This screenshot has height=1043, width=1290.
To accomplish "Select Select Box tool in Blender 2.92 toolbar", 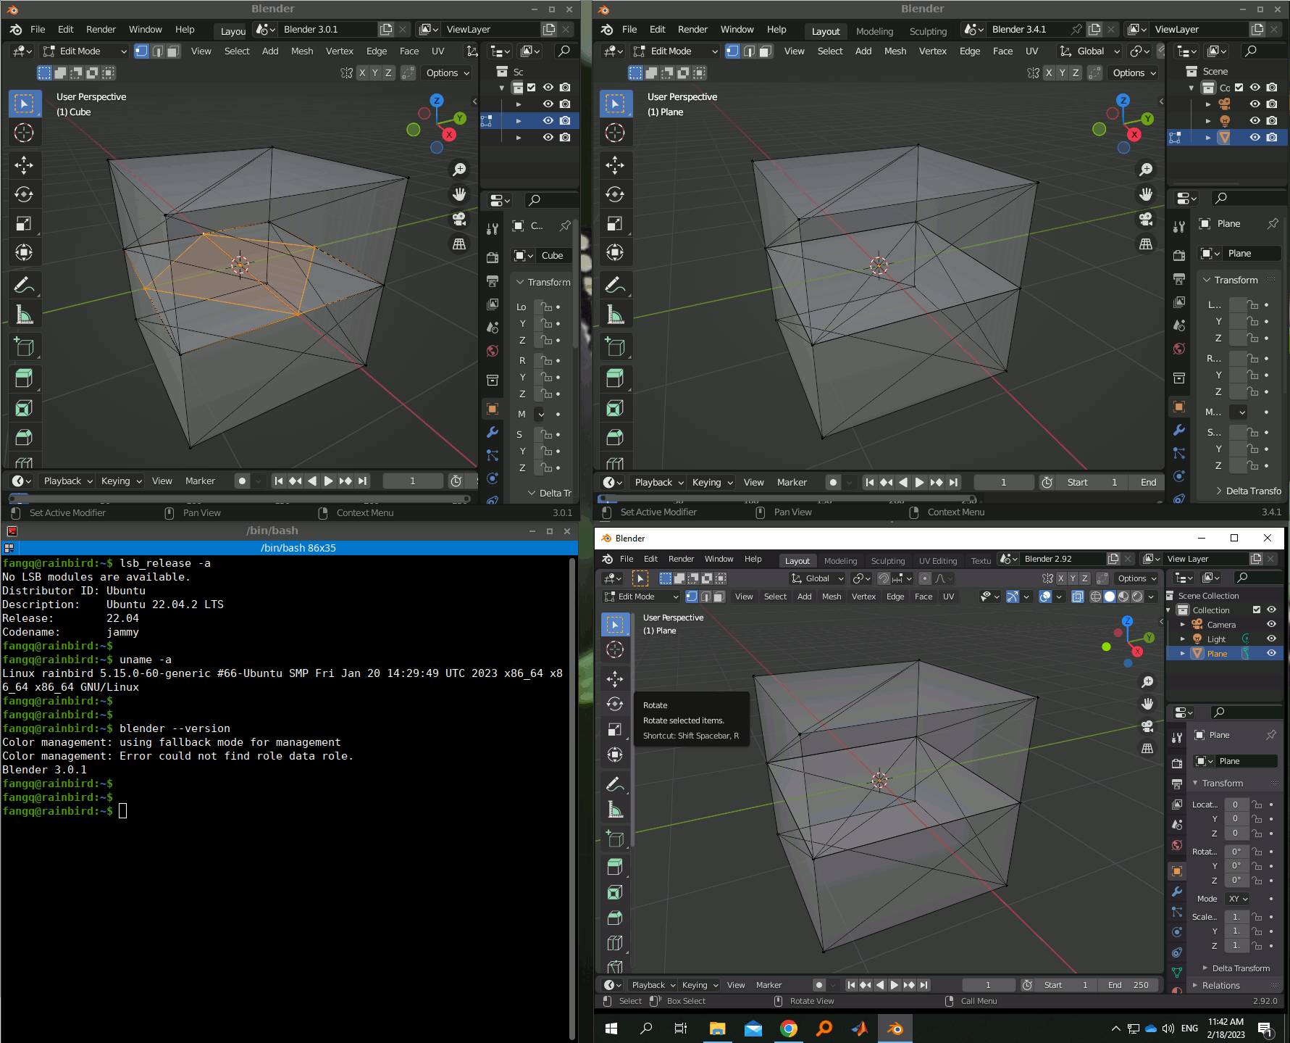I will [x=615, y=624].
